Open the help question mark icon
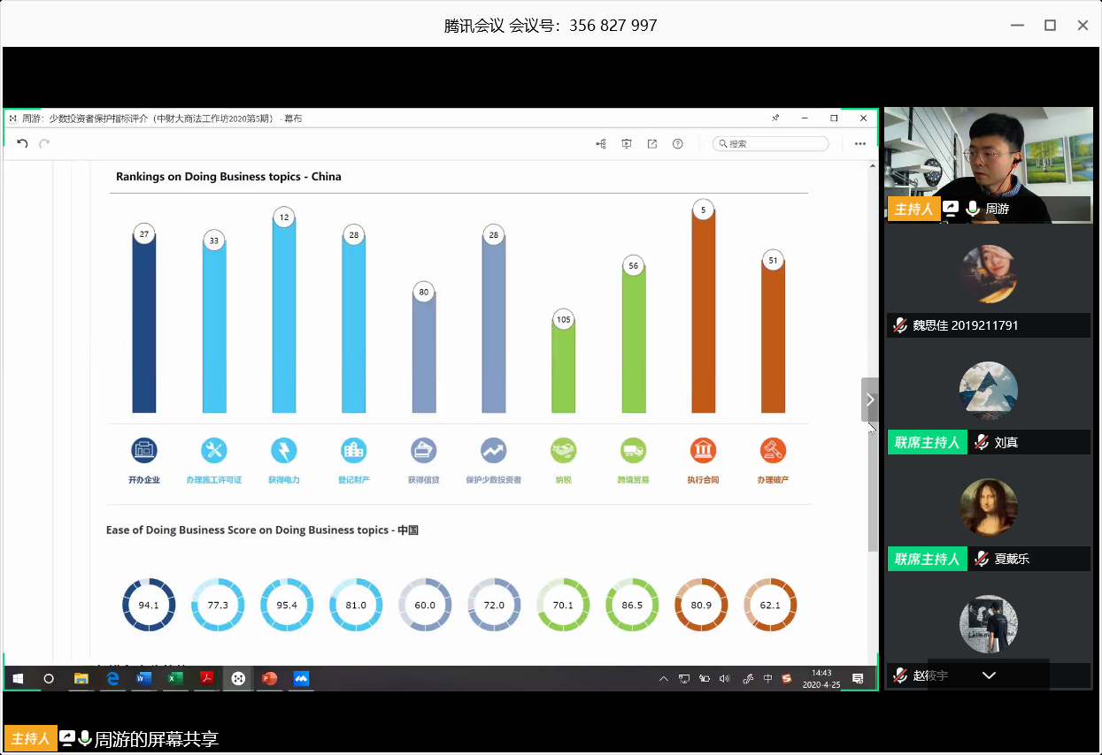The width and height of the screenshot is (1102, 755). tap(678, 144)
